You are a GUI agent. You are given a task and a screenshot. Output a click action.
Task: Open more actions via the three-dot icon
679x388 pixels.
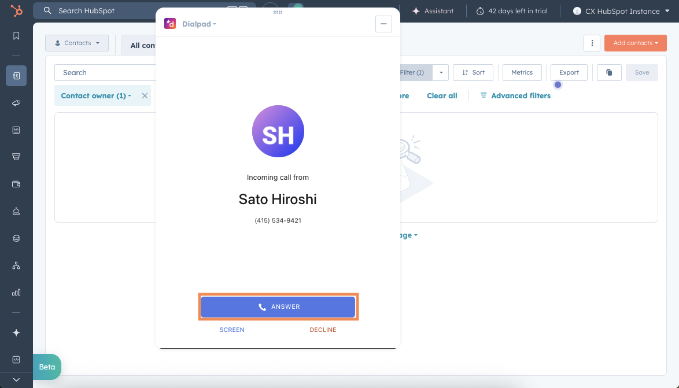(x=592, y=43)
